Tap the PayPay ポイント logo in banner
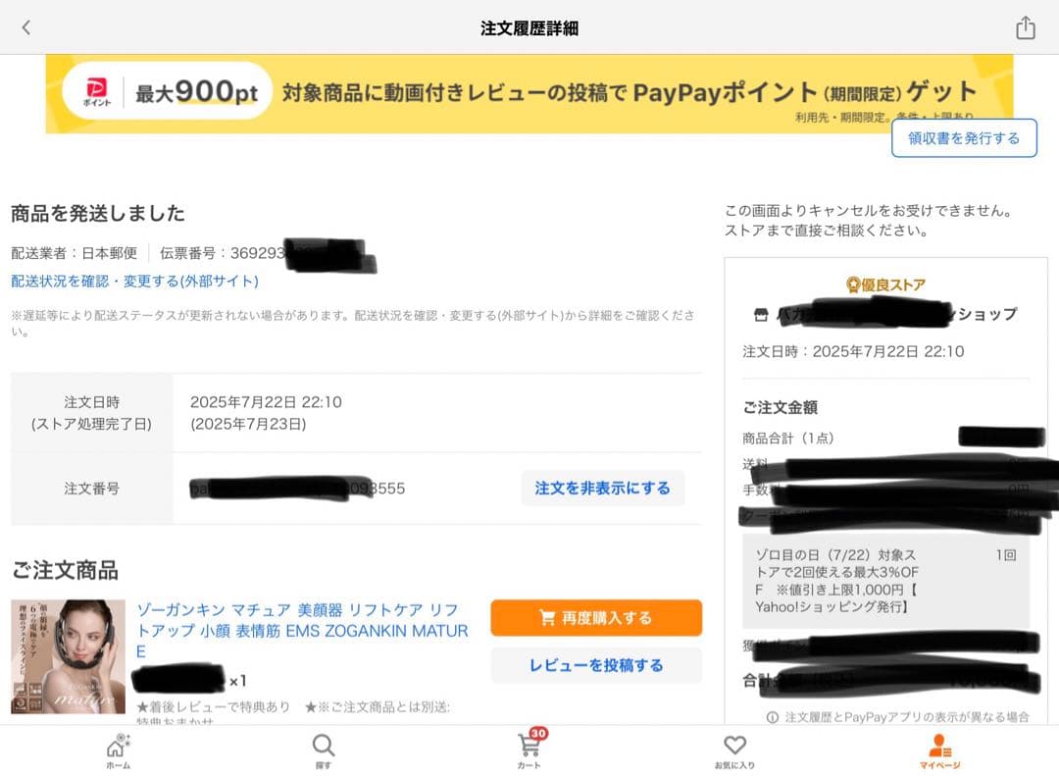 (96, 92)
